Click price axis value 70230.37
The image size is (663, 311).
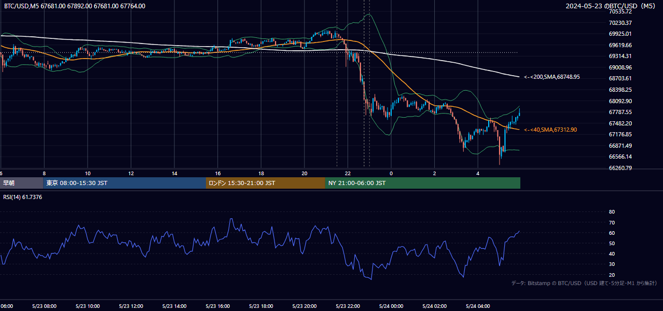tap(620, 23)
